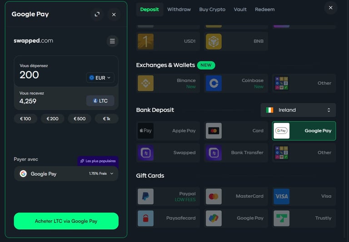Click the Vous dépensez label
349x242 pixels.
(34, 66)
